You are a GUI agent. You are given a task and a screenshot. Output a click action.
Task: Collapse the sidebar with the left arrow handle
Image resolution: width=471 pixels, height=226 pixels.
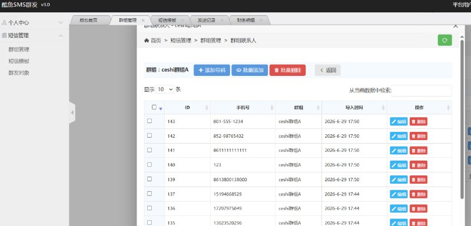click(72, 112)
